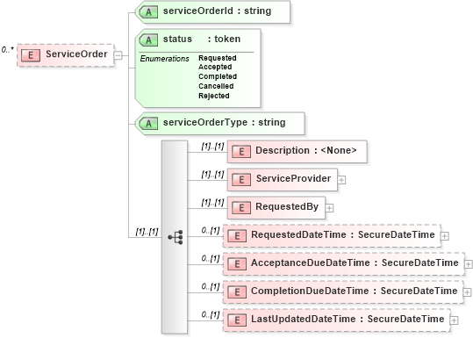The height and width of the screenshot is (338, 473).
Task: Select the ServiceOrder element label
Action: (x=76, y=54)
